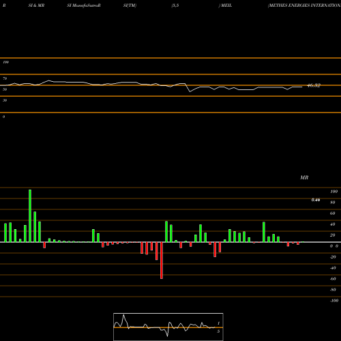Select the 0.46 MR value readout

point(316,200)
